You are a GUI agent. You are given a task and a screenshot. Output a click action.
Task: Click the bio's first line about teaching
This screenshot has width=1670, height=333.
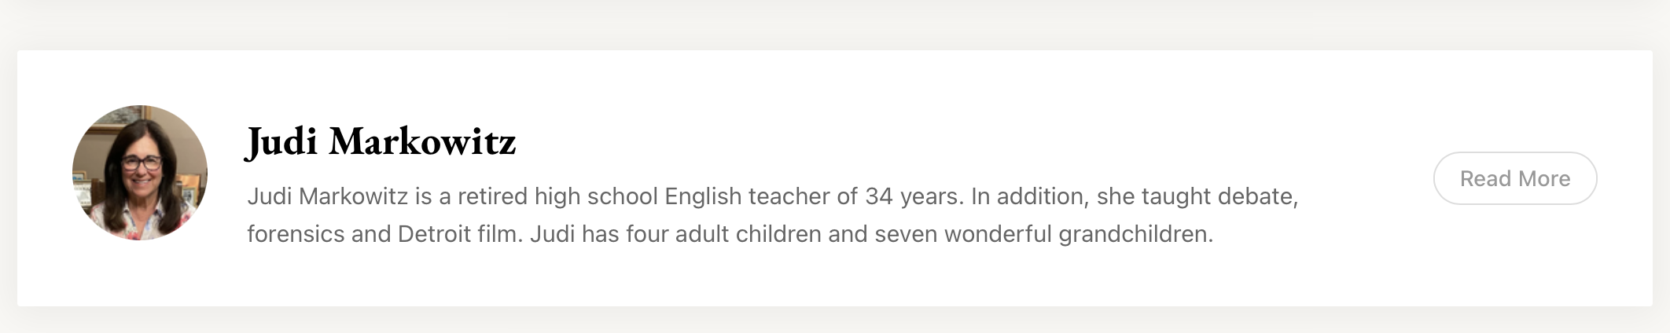[x=772, y=196]
